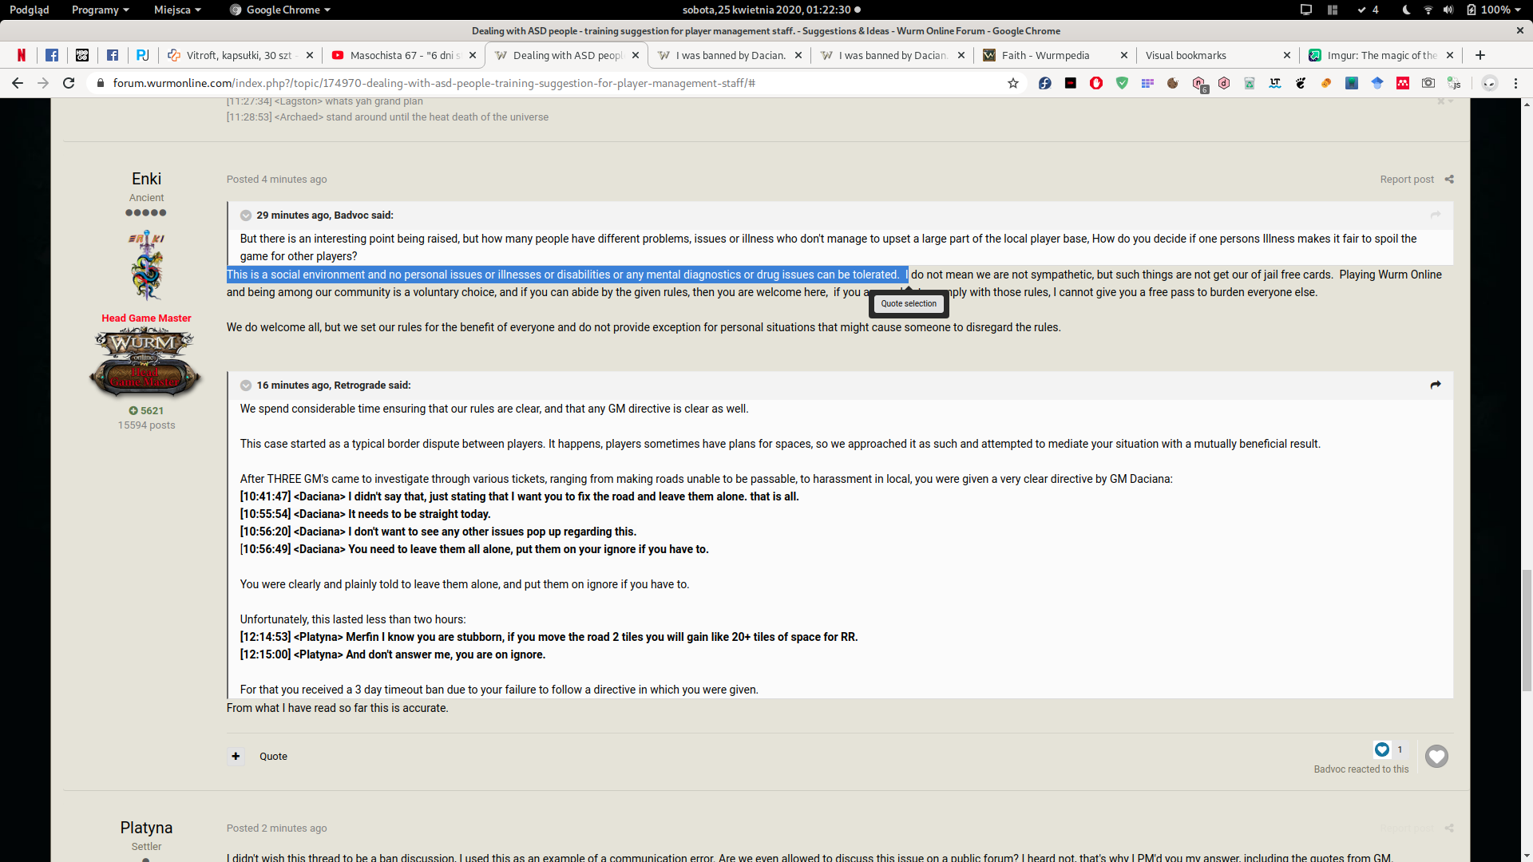
Task: Click the Report post link
Action: [x=1407, y=180]
